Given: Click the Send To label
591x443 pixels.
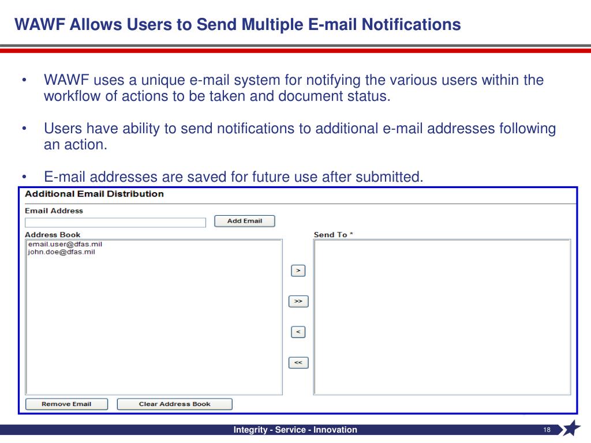Looking at the screenshot, I should (333, 235).
